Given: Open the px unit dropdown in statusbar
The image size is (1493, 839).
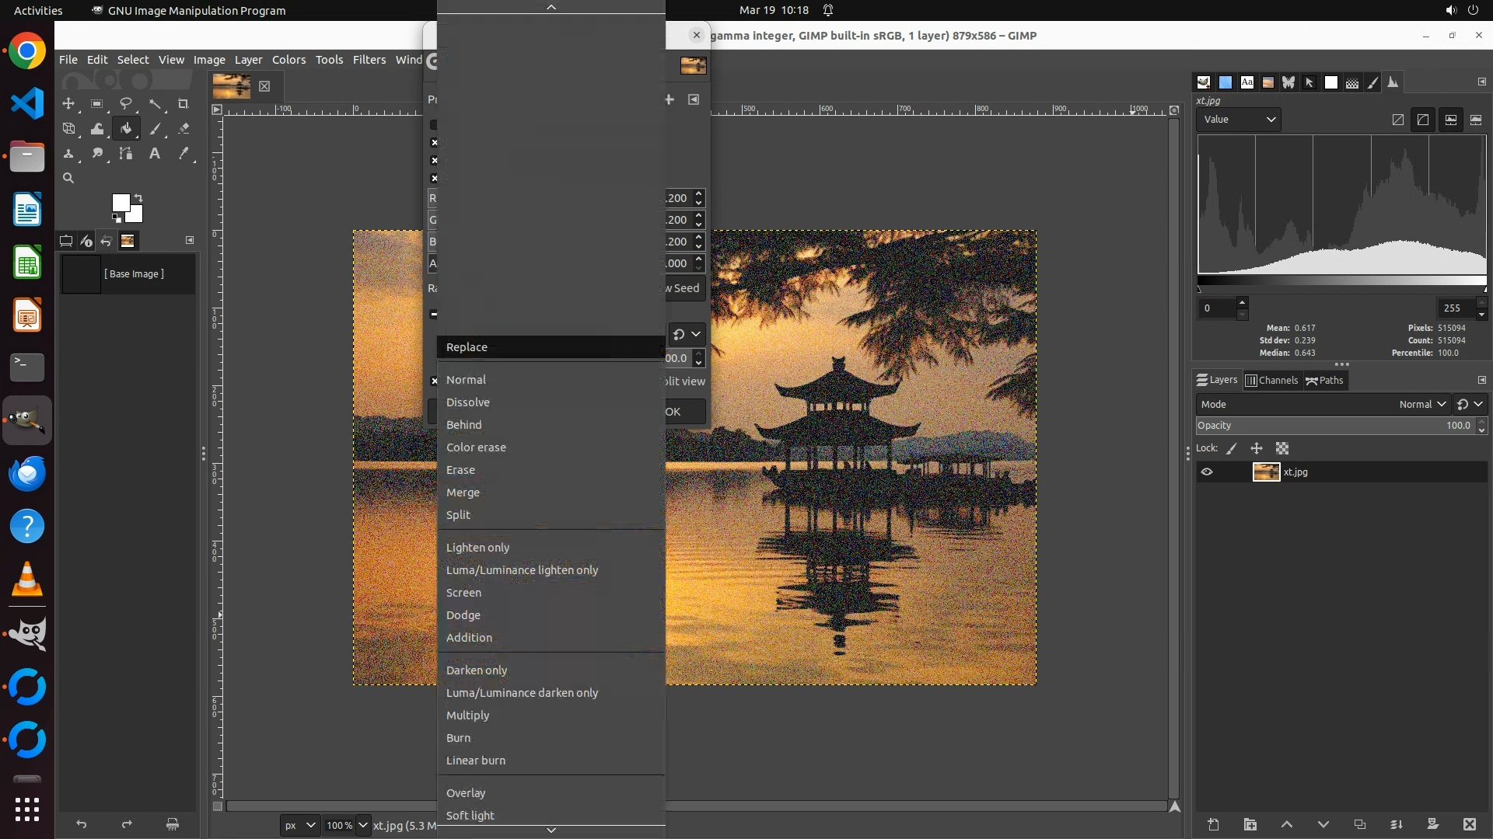Looking at the screenshot, I should pyautogui.click(x=299, y=825).
